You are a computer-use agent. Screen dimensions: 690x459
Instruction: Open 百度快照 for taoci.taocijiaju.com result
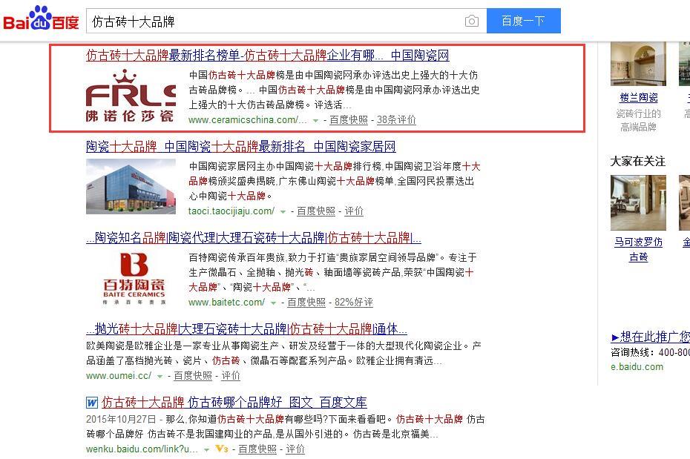point(316,211)
